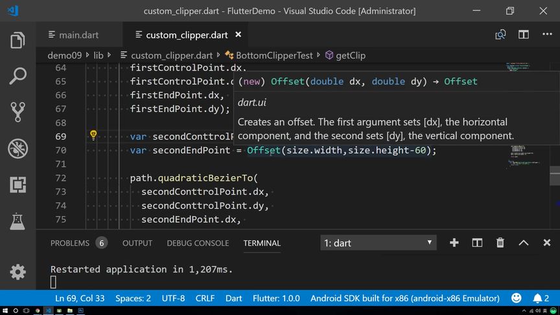Switch to the DEBUG CONSOLE panel tab
Viewport: 560px width, 315px height.
pos(198,243)
